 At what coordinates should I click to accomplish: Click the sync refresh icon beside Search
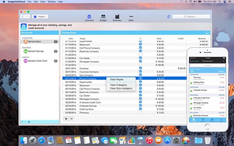point(168,17)
